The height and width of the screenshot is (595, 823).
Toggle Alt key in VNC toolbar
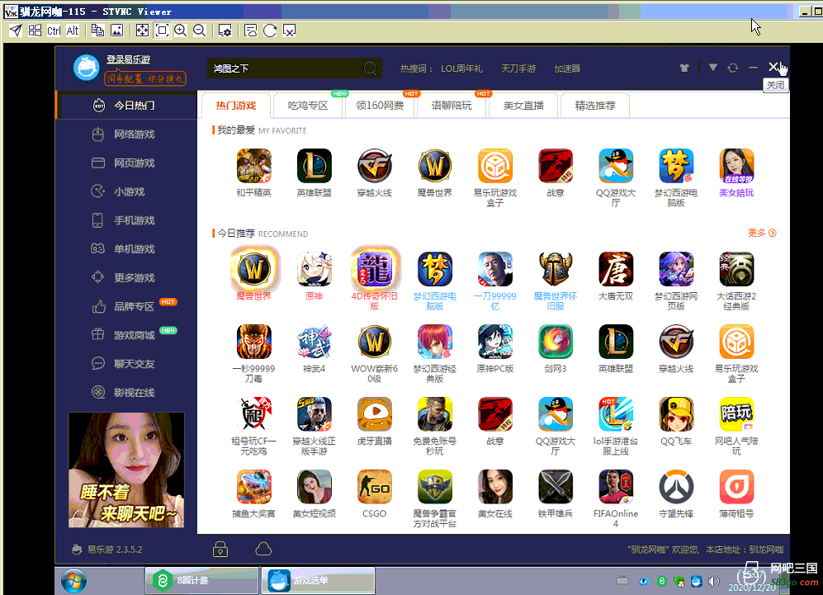pos(73,31)
